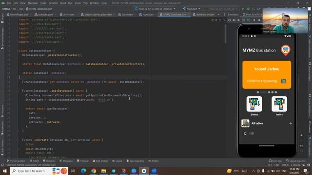
Task: Go to next highlighted problem arrow
Action: 224,20
